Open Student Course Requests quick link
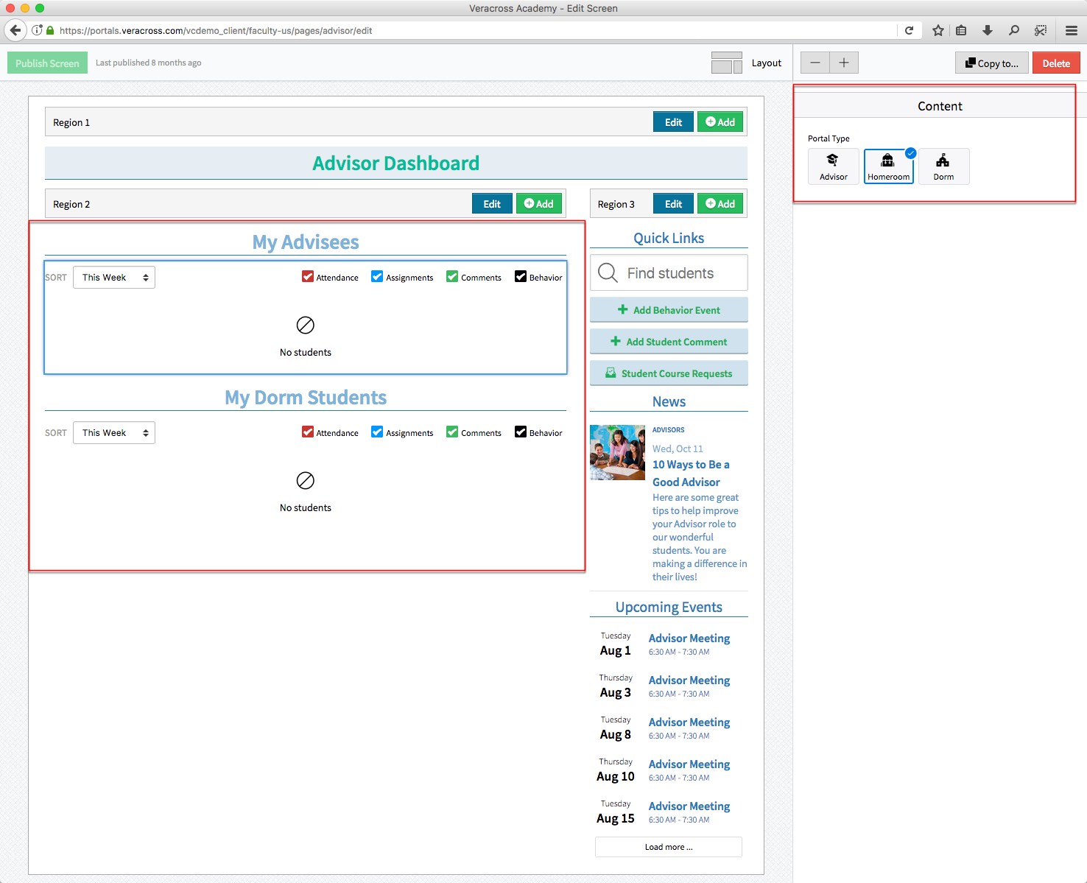The height and width of the screenshot is (883, 1087). pos(668,373)
